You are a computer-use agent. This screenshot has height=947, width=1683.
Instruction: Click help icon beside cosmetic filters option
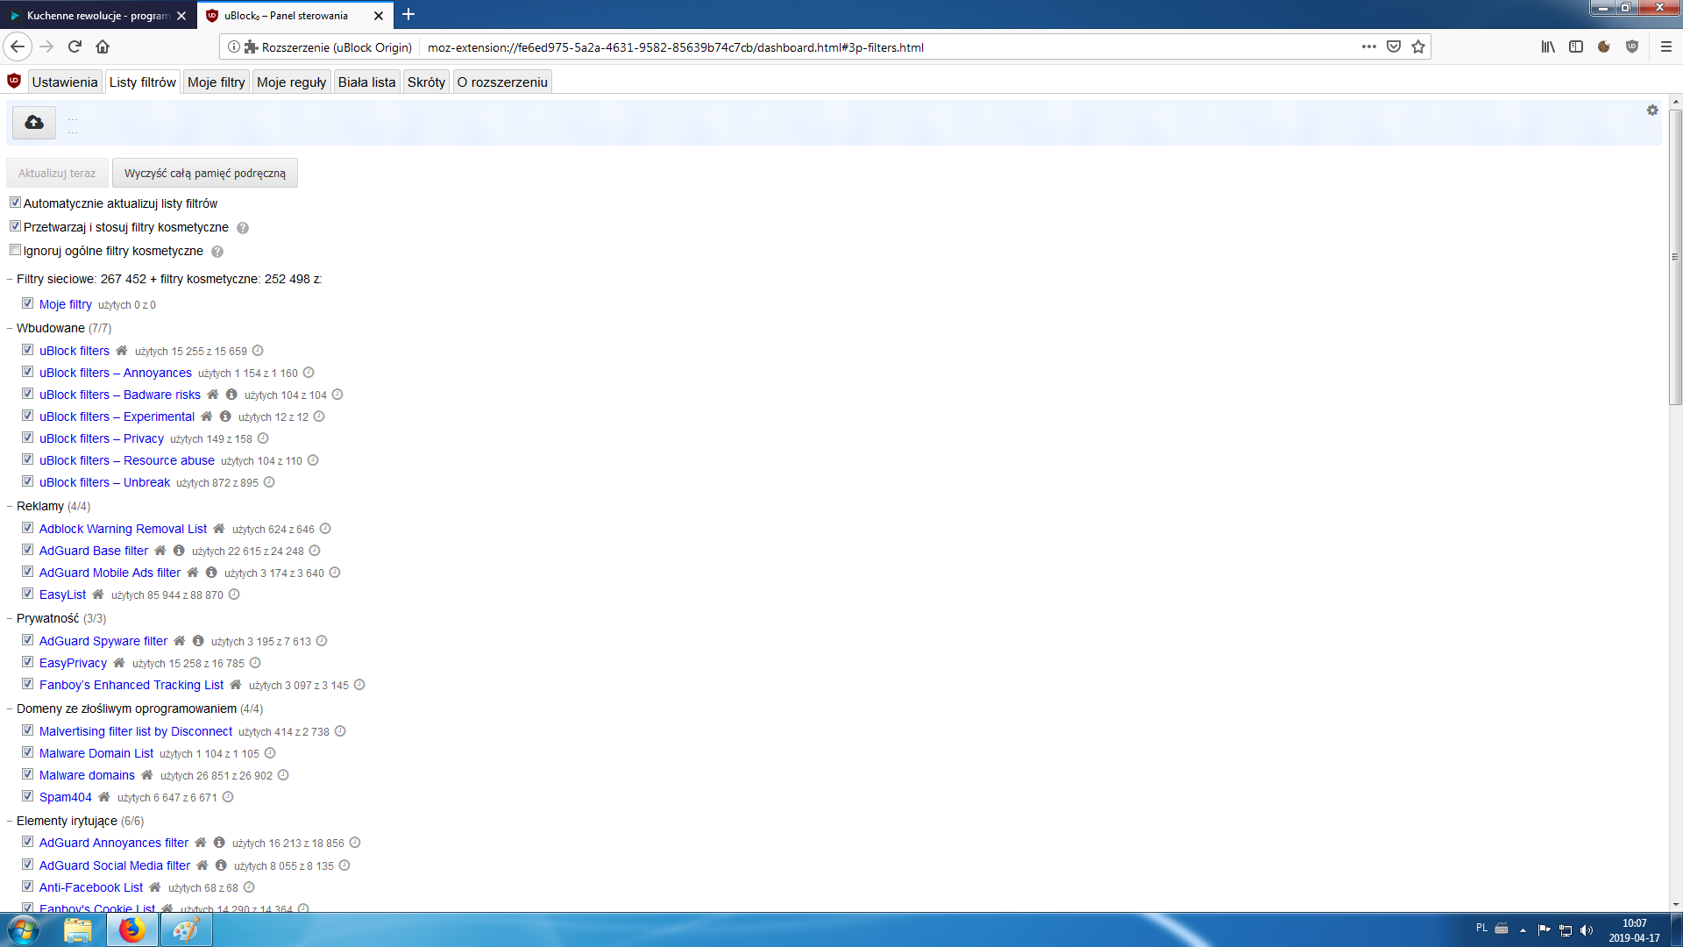243,228
